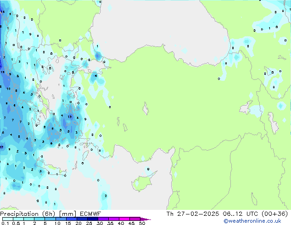Click the 1–2 mm legend color swatch

point(29,219)
